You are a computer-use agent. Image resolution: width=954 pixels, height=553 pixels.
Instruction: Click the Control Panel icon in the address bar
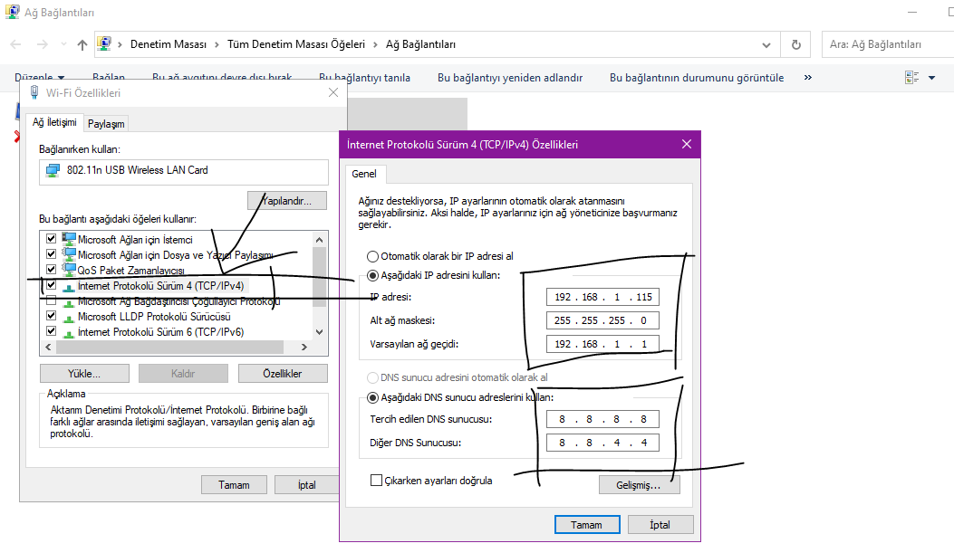pos(105,43)
